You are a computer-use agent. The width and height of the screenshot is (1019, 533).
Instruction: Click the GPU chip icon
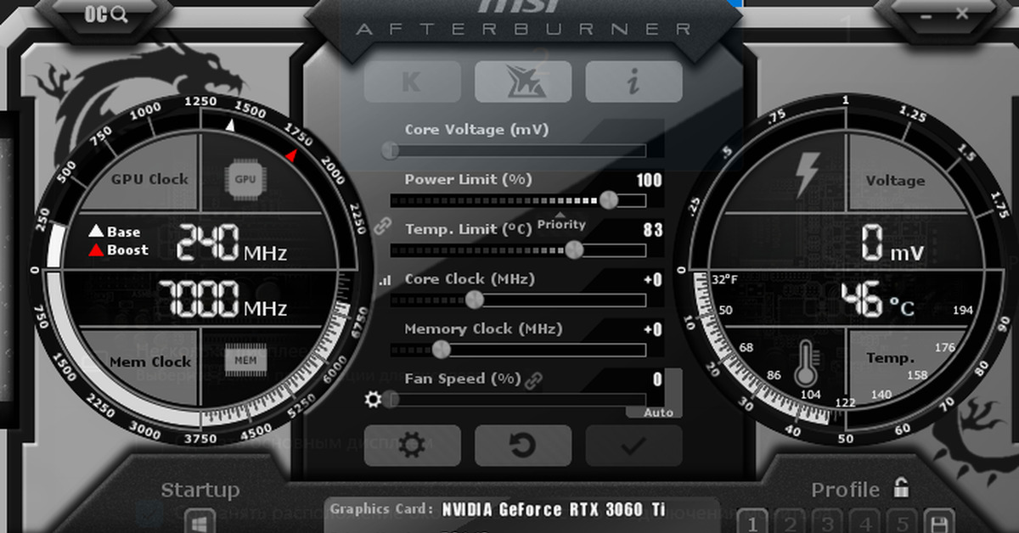245,179
